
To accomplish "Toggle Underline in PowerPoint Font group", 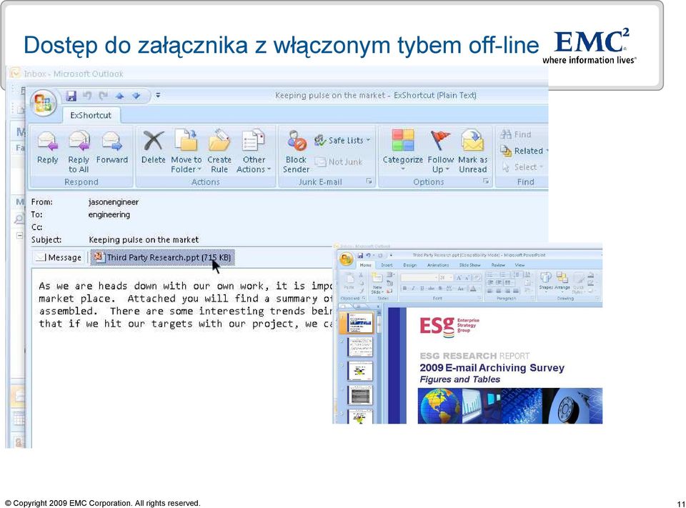I will point(422,289).
